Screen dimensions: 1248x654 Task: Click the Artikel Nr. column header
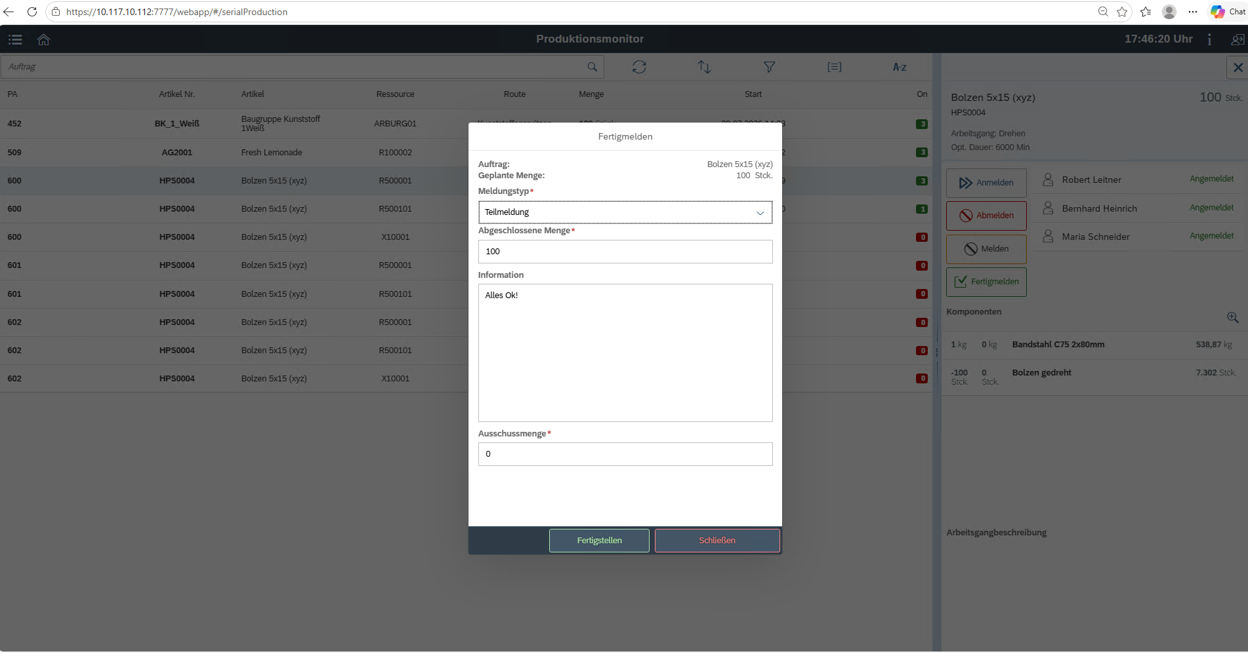[x=177, y=94]
